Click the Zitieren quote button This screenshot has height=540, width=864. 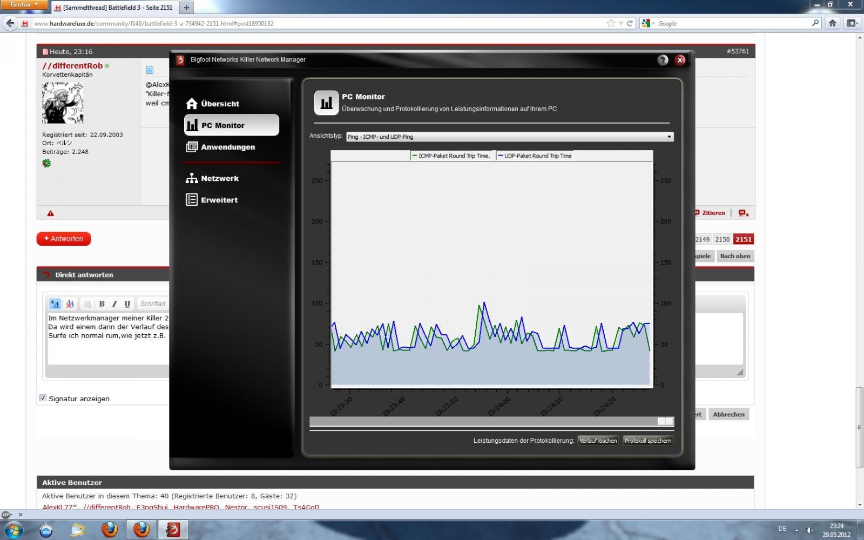coord(710,213)
